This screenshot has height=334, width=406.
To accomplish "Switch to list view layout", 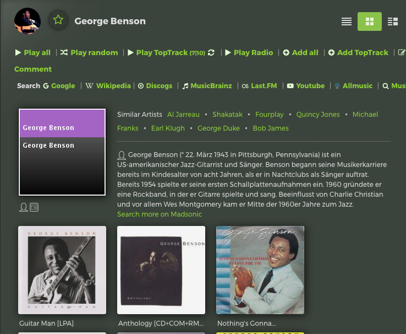I will [x=347, y=21].
